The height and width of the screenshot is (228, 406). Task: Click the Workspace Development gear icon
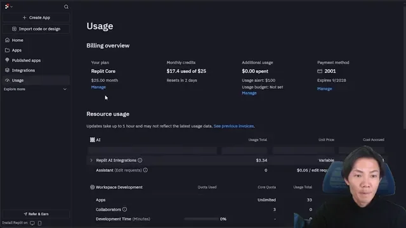(92, 187)
